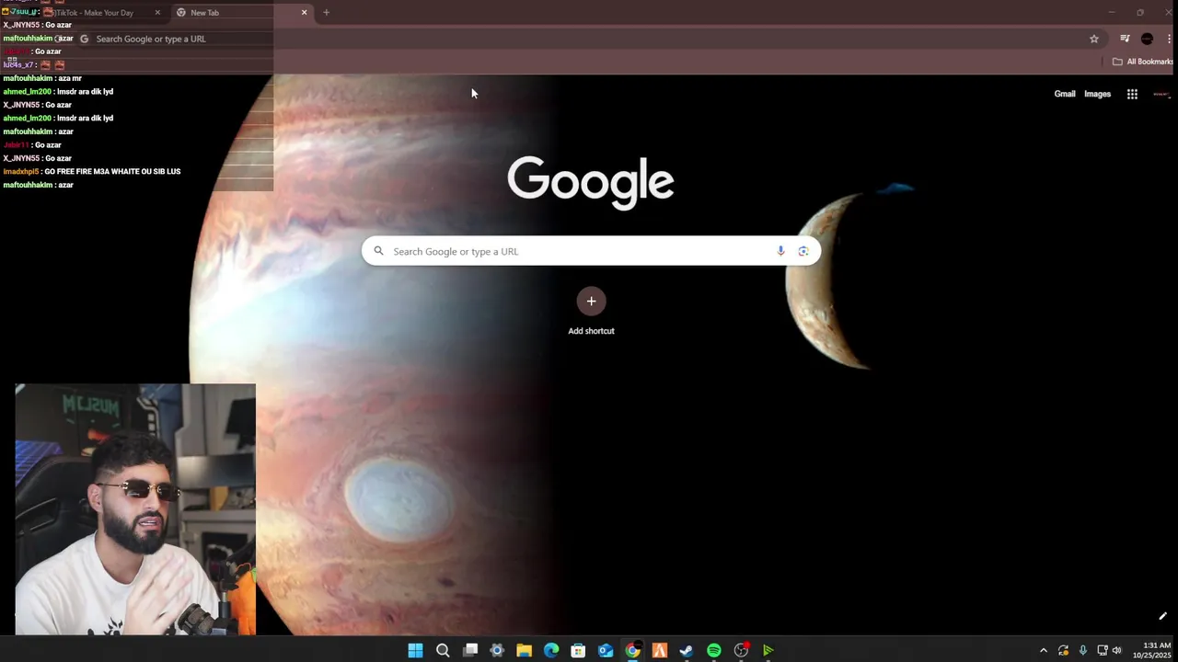Viewport: 1178px width, 662px height.
Task: Open Outlook from the taskbar
Action: tap(606, 651)
